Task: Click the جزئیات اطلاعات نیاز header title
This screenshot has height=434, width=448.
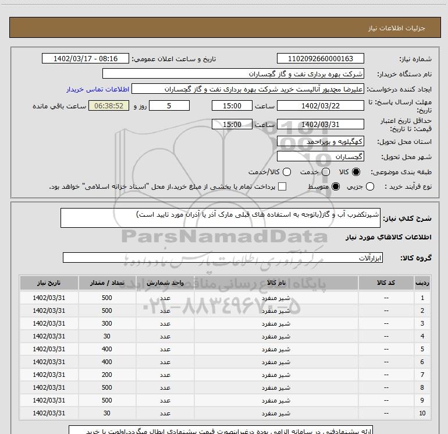Action: click(x=397, y=28)
